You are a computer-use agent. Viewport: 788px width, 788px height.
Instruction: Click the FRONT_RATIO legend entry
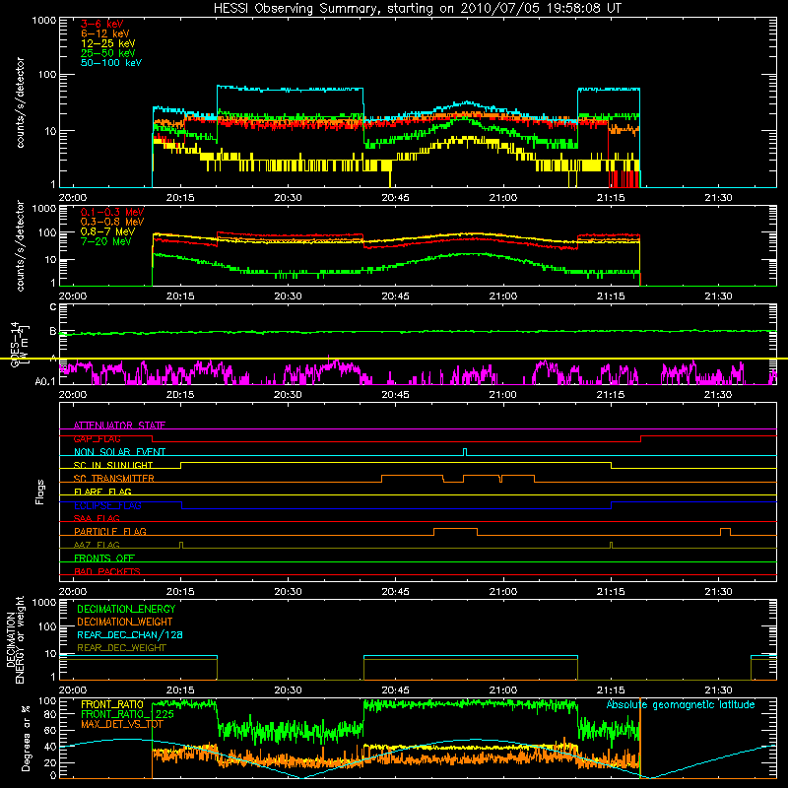click(112, 704)
